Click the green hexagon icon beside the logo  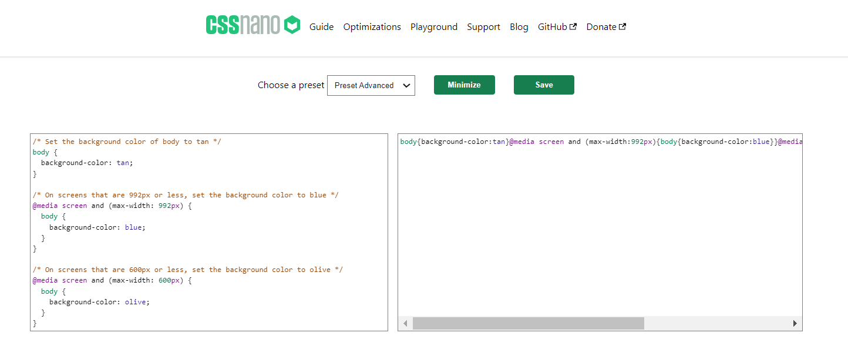coord(292,25)
